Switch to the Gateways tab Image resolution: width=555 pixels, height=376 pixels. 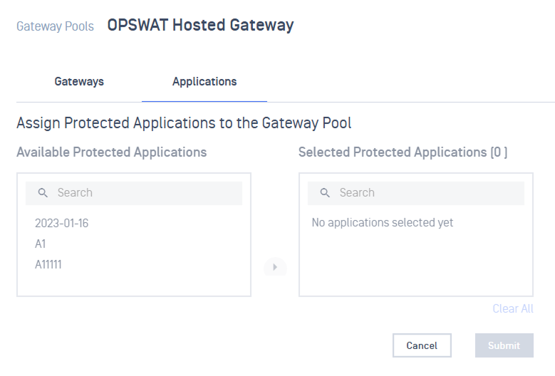click(x=79, y=82)
